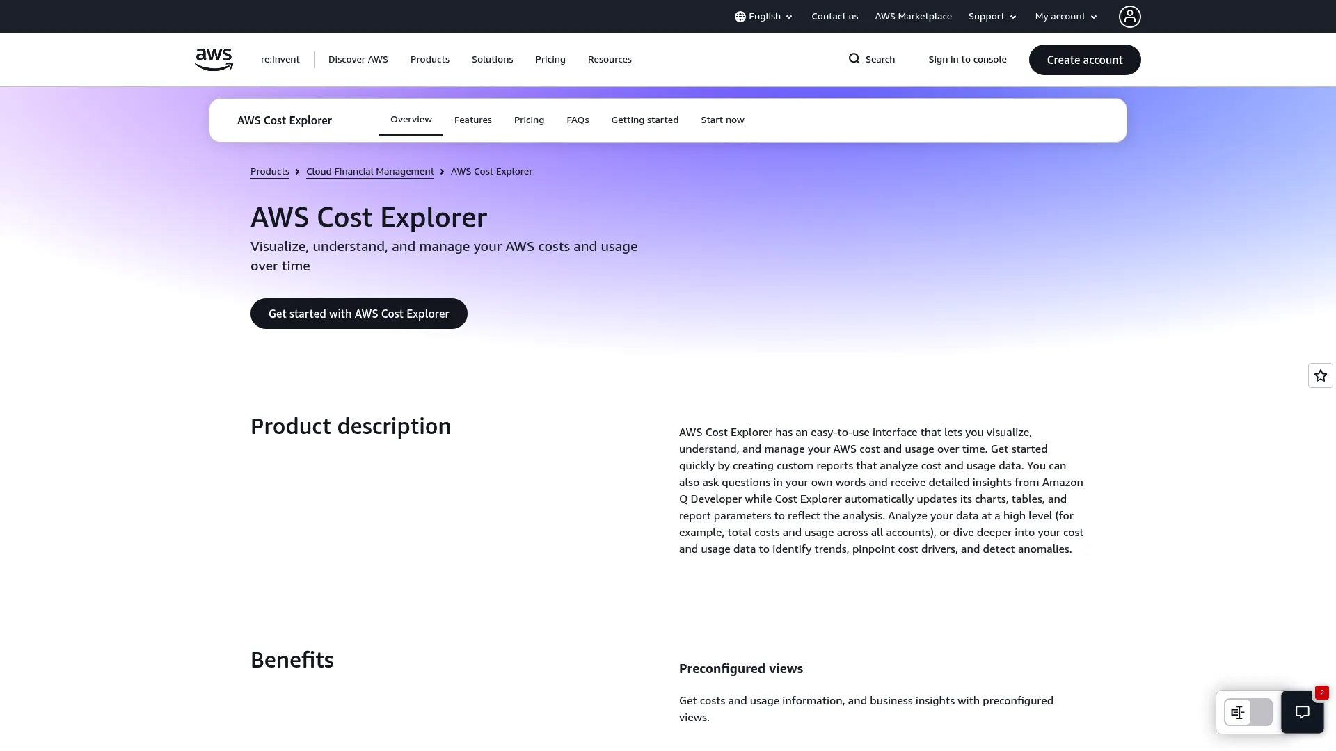1336x751 pixels.
Task: Follow Cloud Financial Management breadcrumb
Action: 370,172
